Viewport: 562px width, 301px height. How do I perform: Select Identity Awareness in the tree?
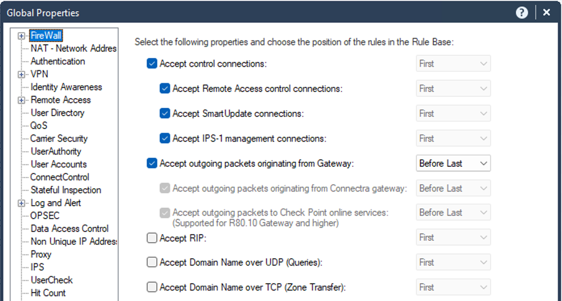click(66, 87)
